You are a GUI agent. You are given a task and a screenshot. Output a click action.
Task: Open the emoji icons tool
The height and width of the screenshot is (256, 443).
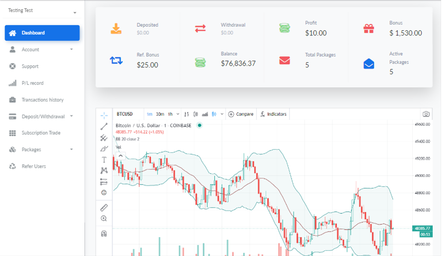click(x=104, y=193)
